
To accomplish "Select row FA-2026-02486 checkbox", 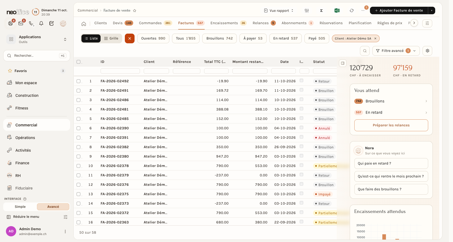I will point(78,100).
